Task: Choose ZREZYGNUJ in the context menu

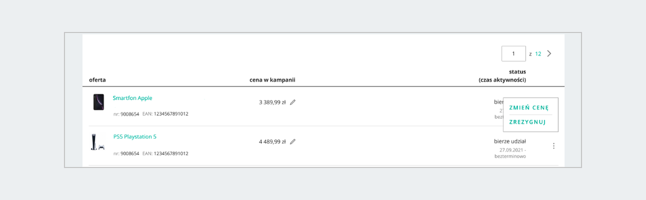Action: click(528, 122)
